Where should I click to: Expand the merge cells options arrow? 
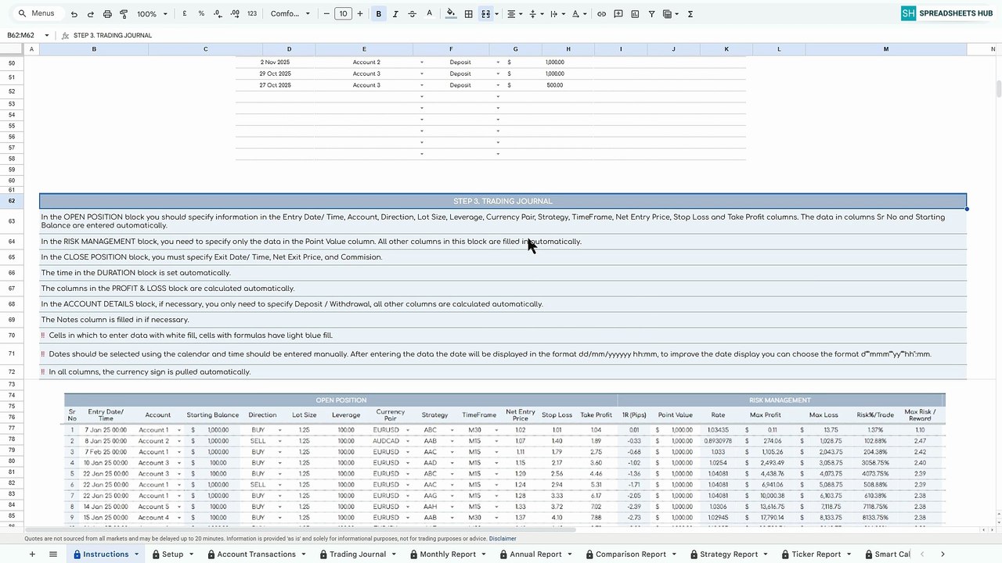[496, 14]
